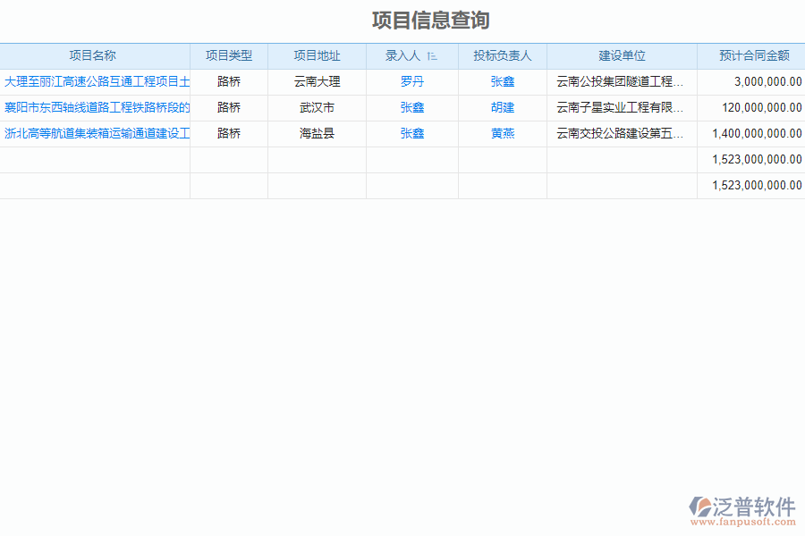This screenshot has height=536, width=805.
Task: Select the 项目类型 column header
Action: coord(228,55)
